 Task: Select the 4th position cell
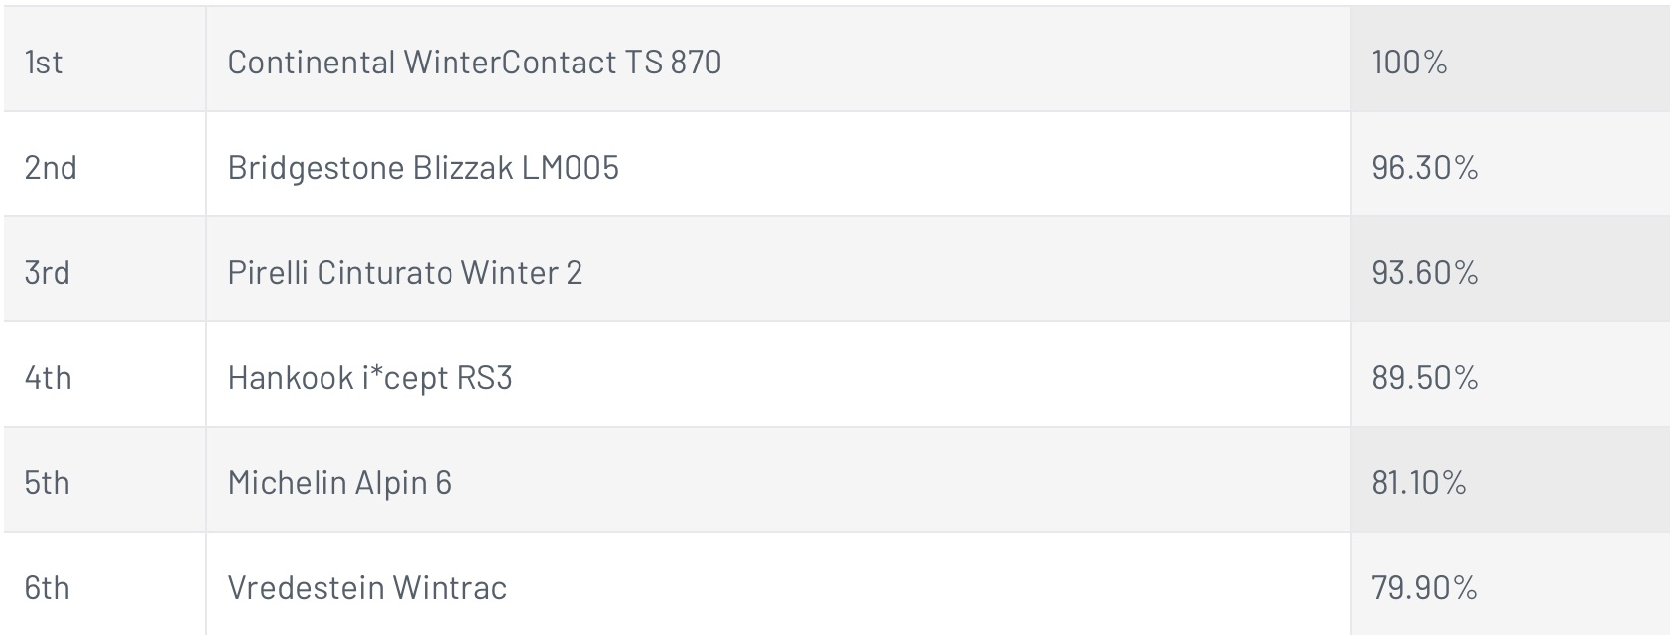tap(105, 375)
